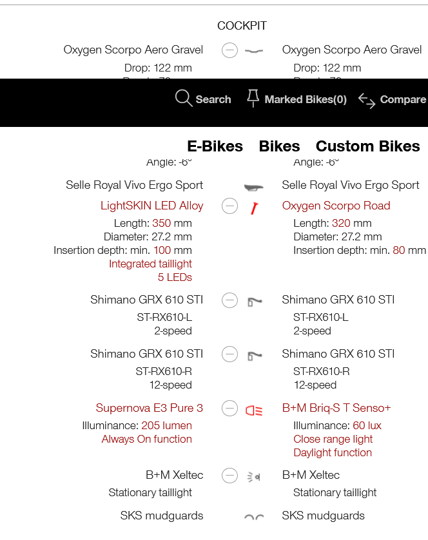Click the mudguards icon beside SKS mudguards
Viewport: 428px width, 540px height.
click(254, 517)
